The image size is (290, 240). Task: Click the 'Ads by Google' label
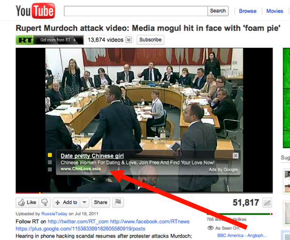[223, 170]
